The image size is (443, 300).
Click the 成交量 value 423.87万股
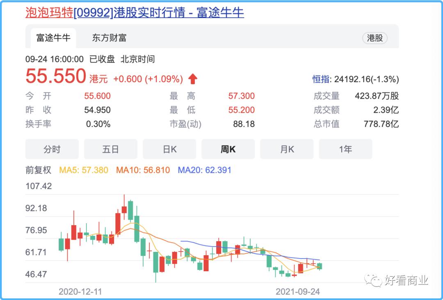tap(377, 96)
